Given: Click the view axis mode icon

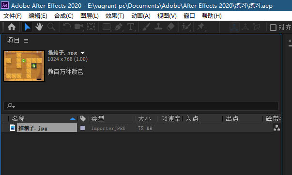Looking at the screenshot, I should 257,27.
